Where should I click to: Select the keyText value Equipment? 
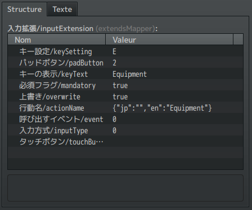129,74
